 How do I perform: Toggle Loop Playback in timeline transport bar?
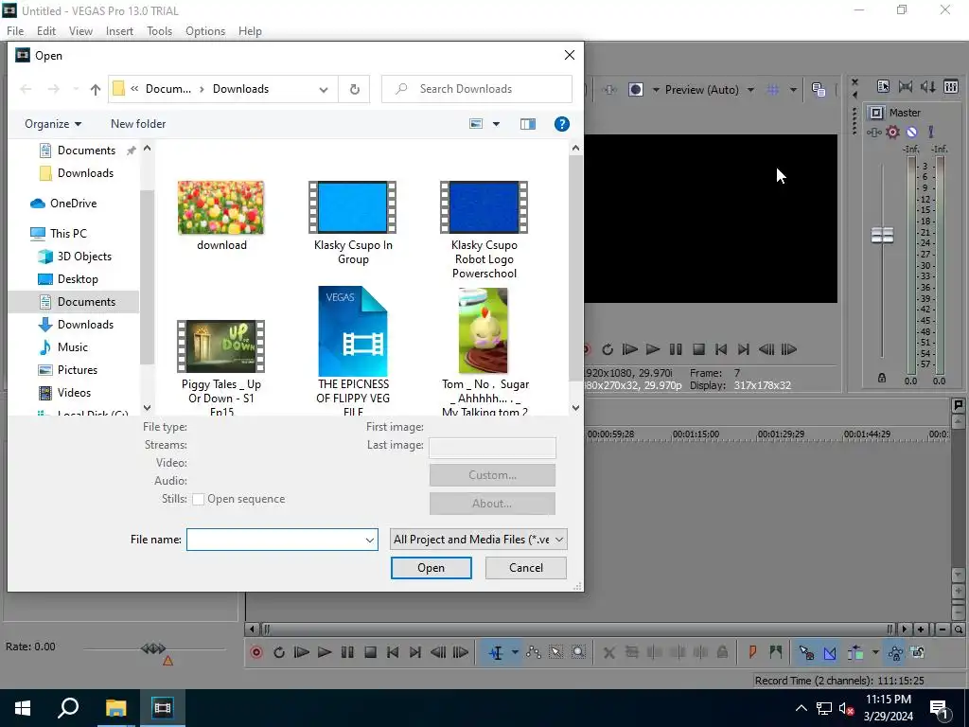point(279,652)
